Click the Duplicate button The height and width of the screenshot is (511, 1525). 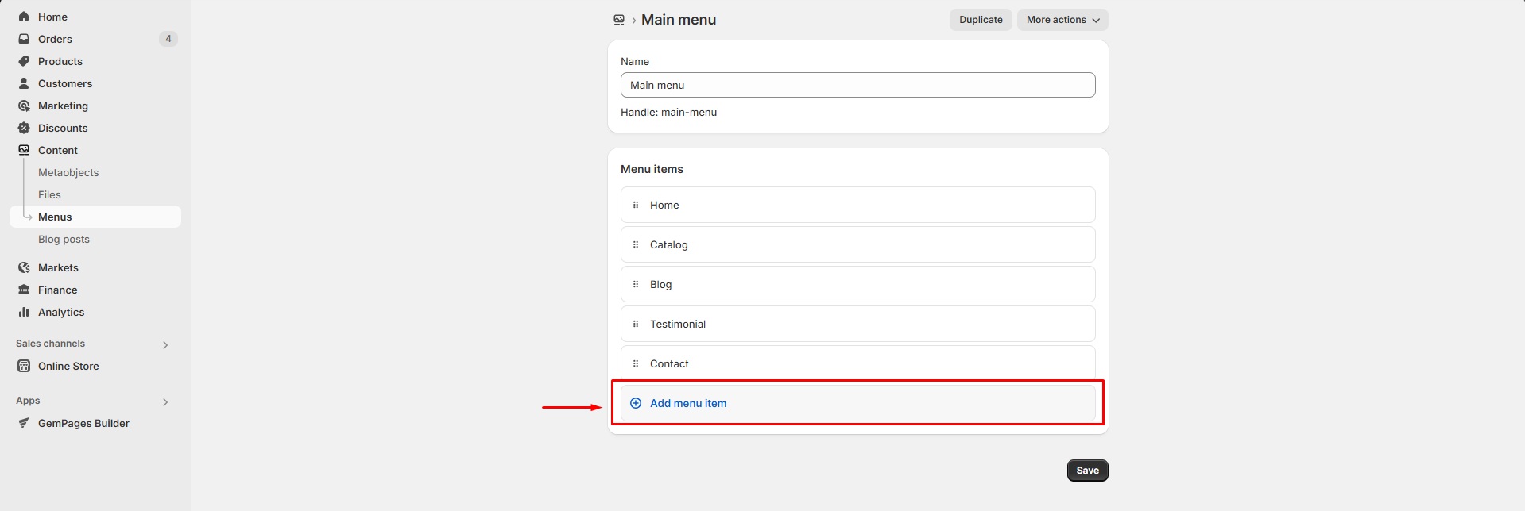click(x=981, y=20)
